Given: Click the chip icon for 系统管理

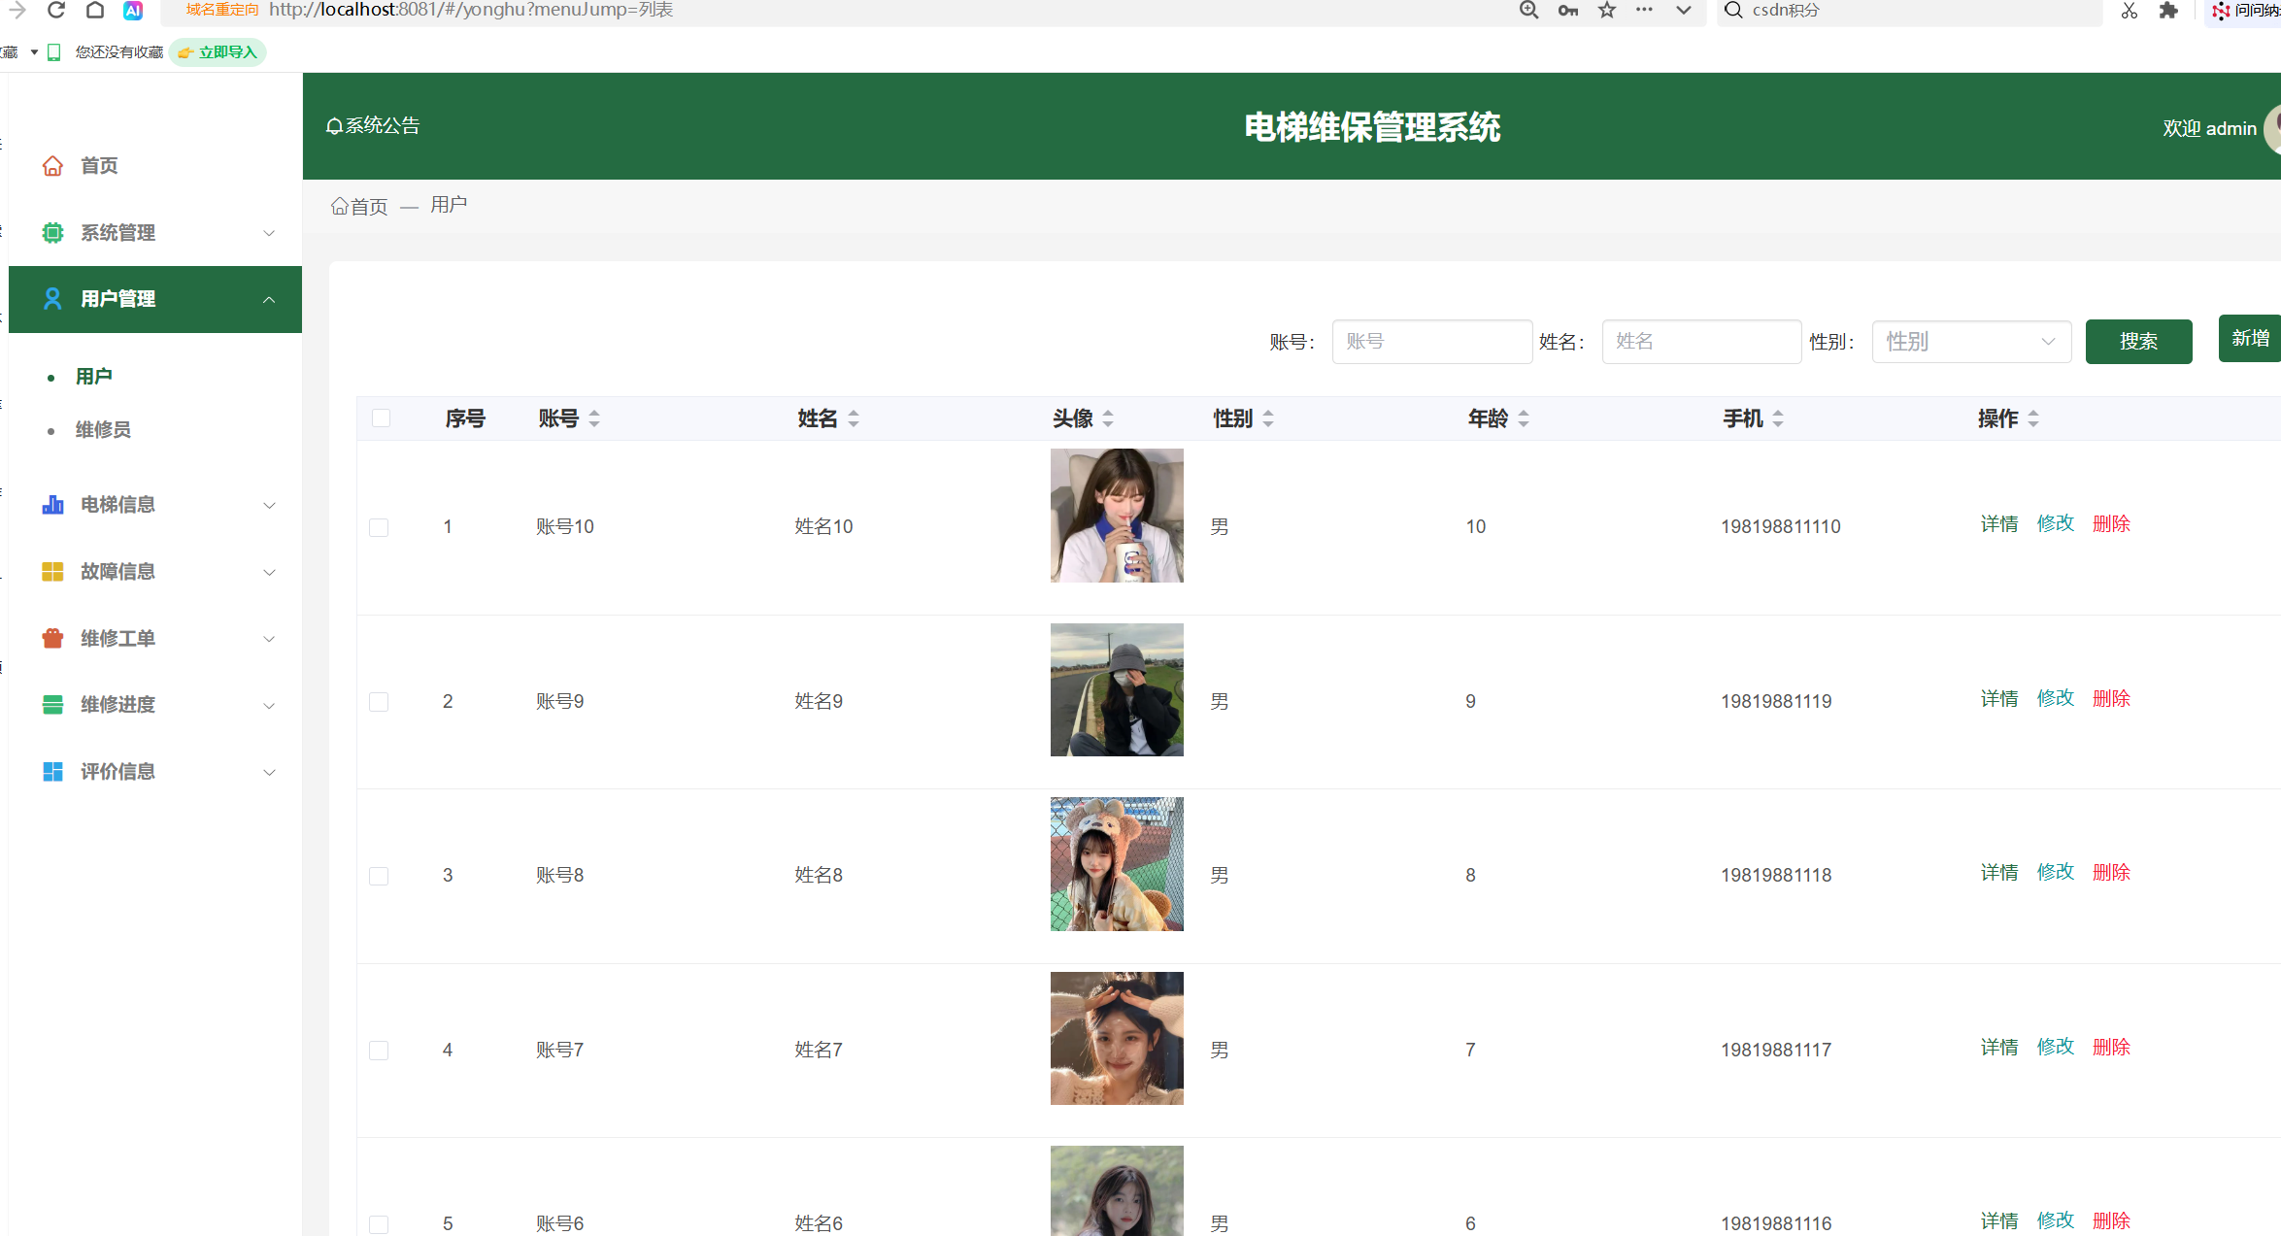Looking at the screenshot, I should (52, 233).
